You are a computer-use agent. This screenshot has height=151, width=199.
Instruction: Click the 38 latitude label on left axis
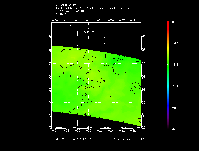[50, 36]
